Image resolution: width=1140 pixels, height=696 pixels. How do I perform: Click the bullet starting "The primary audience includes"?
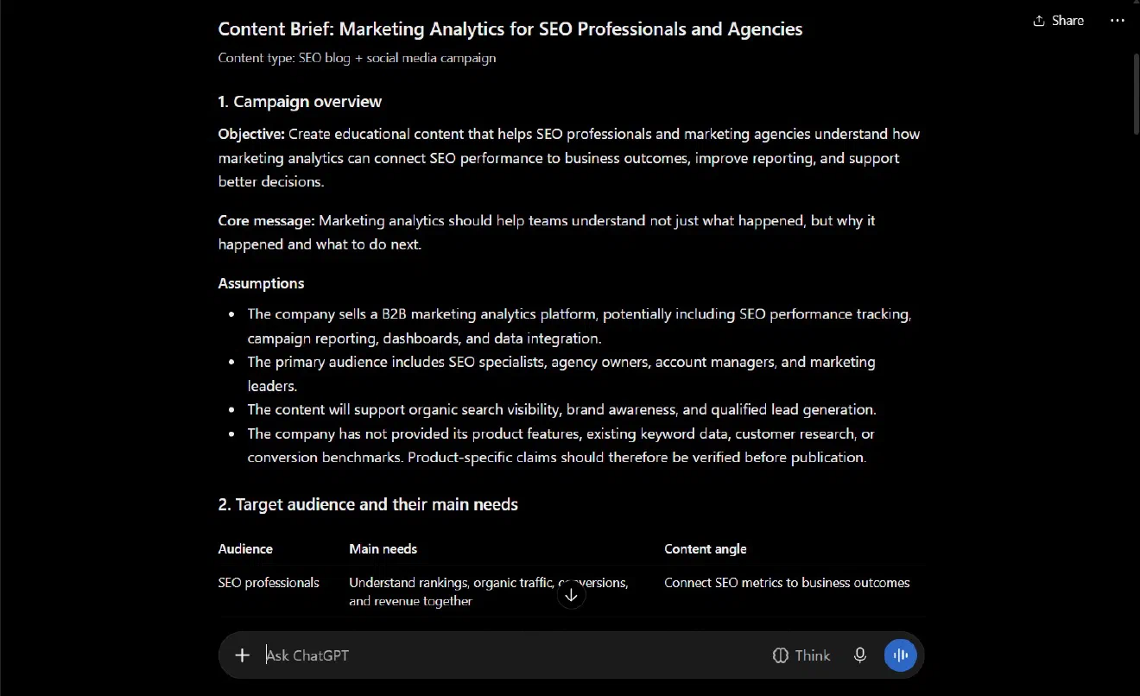(561, 374)
